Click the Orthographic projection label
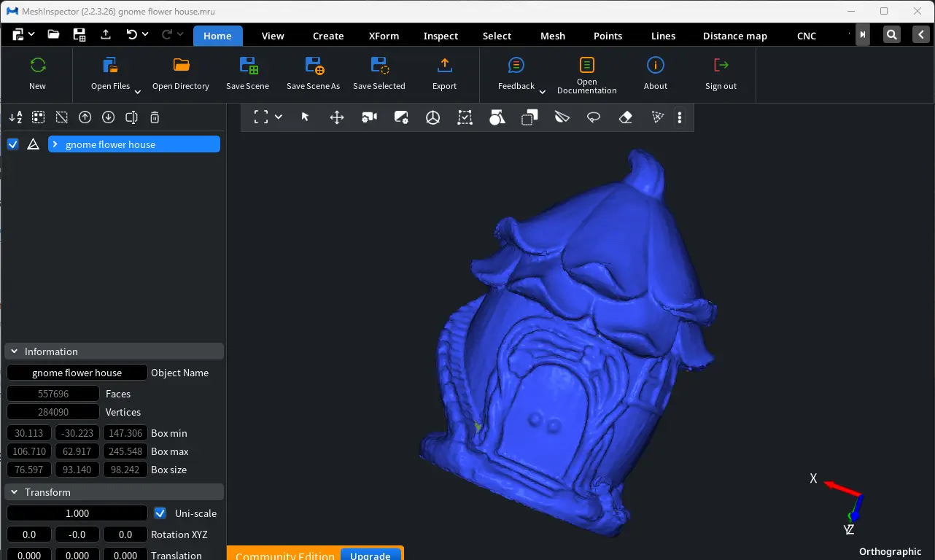This screenshot has width=935, height=560. [891, 551]
